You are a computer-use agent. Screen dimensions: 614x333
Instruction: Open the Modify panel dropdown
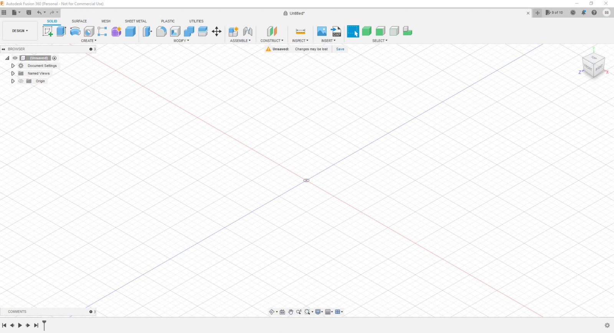(181, 41)
